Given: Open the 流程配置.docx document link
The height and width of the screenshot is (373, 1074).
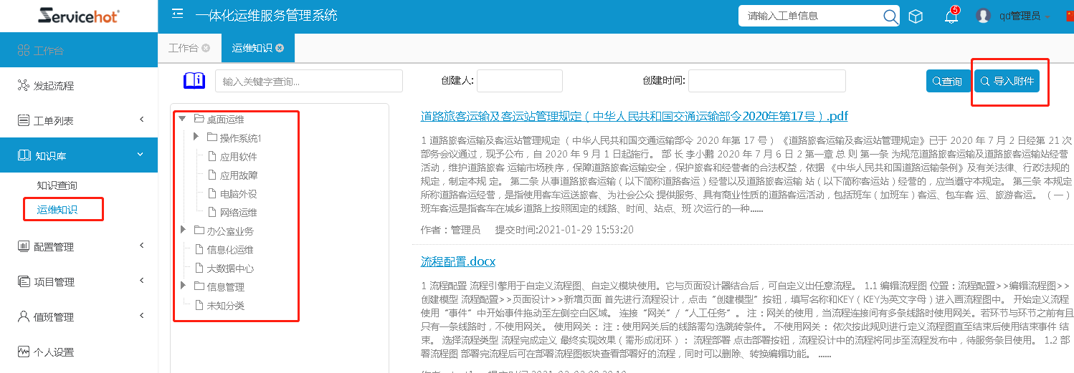Looking at the screenshot, I should point(457,261).
